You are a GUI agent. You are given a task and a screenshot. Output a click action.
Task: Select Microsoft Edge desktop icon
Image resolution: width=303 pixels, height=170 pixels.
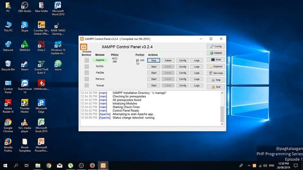[x=41, y=106]
